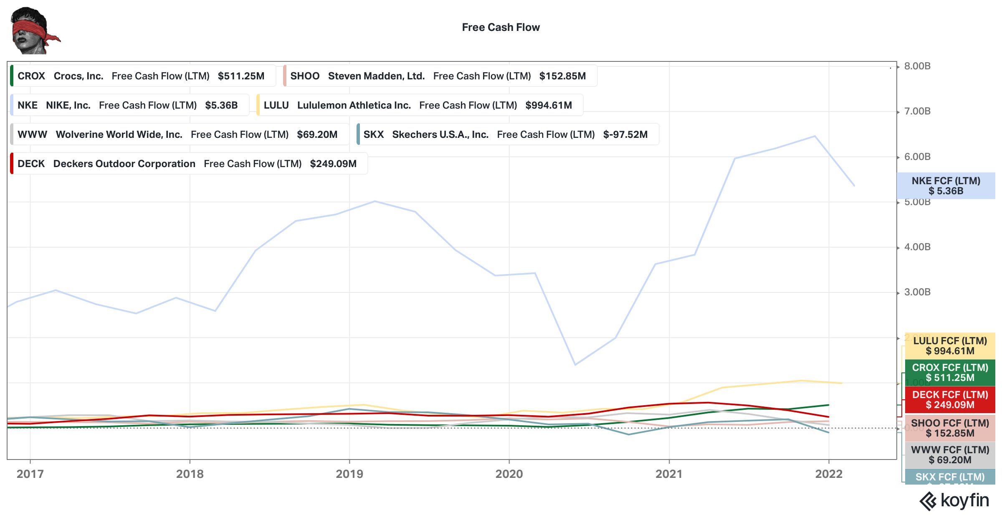Click the CROX Crocs, Inc. legend entry
Screen dimensions: 1002x518
(x=143, y=76)
